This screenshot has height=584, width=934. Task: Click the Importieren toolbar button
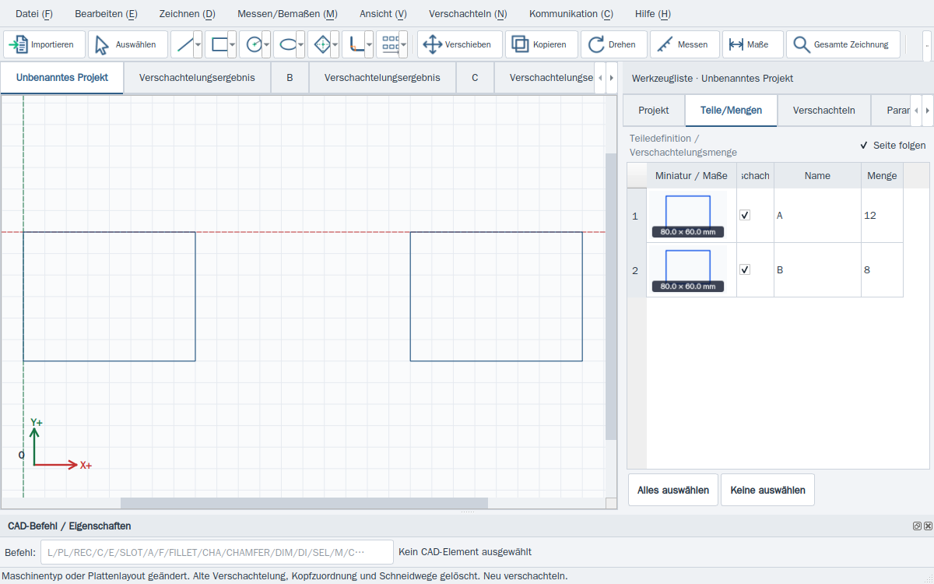[45, 44]
